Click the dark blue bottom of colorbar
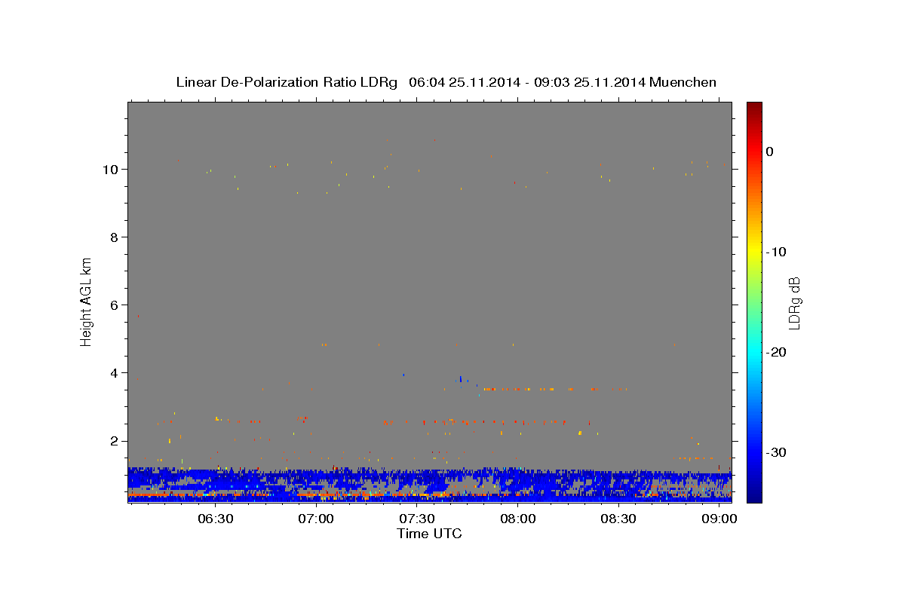Viewport: 905px width, 603px height. click(x=754, y=494)
